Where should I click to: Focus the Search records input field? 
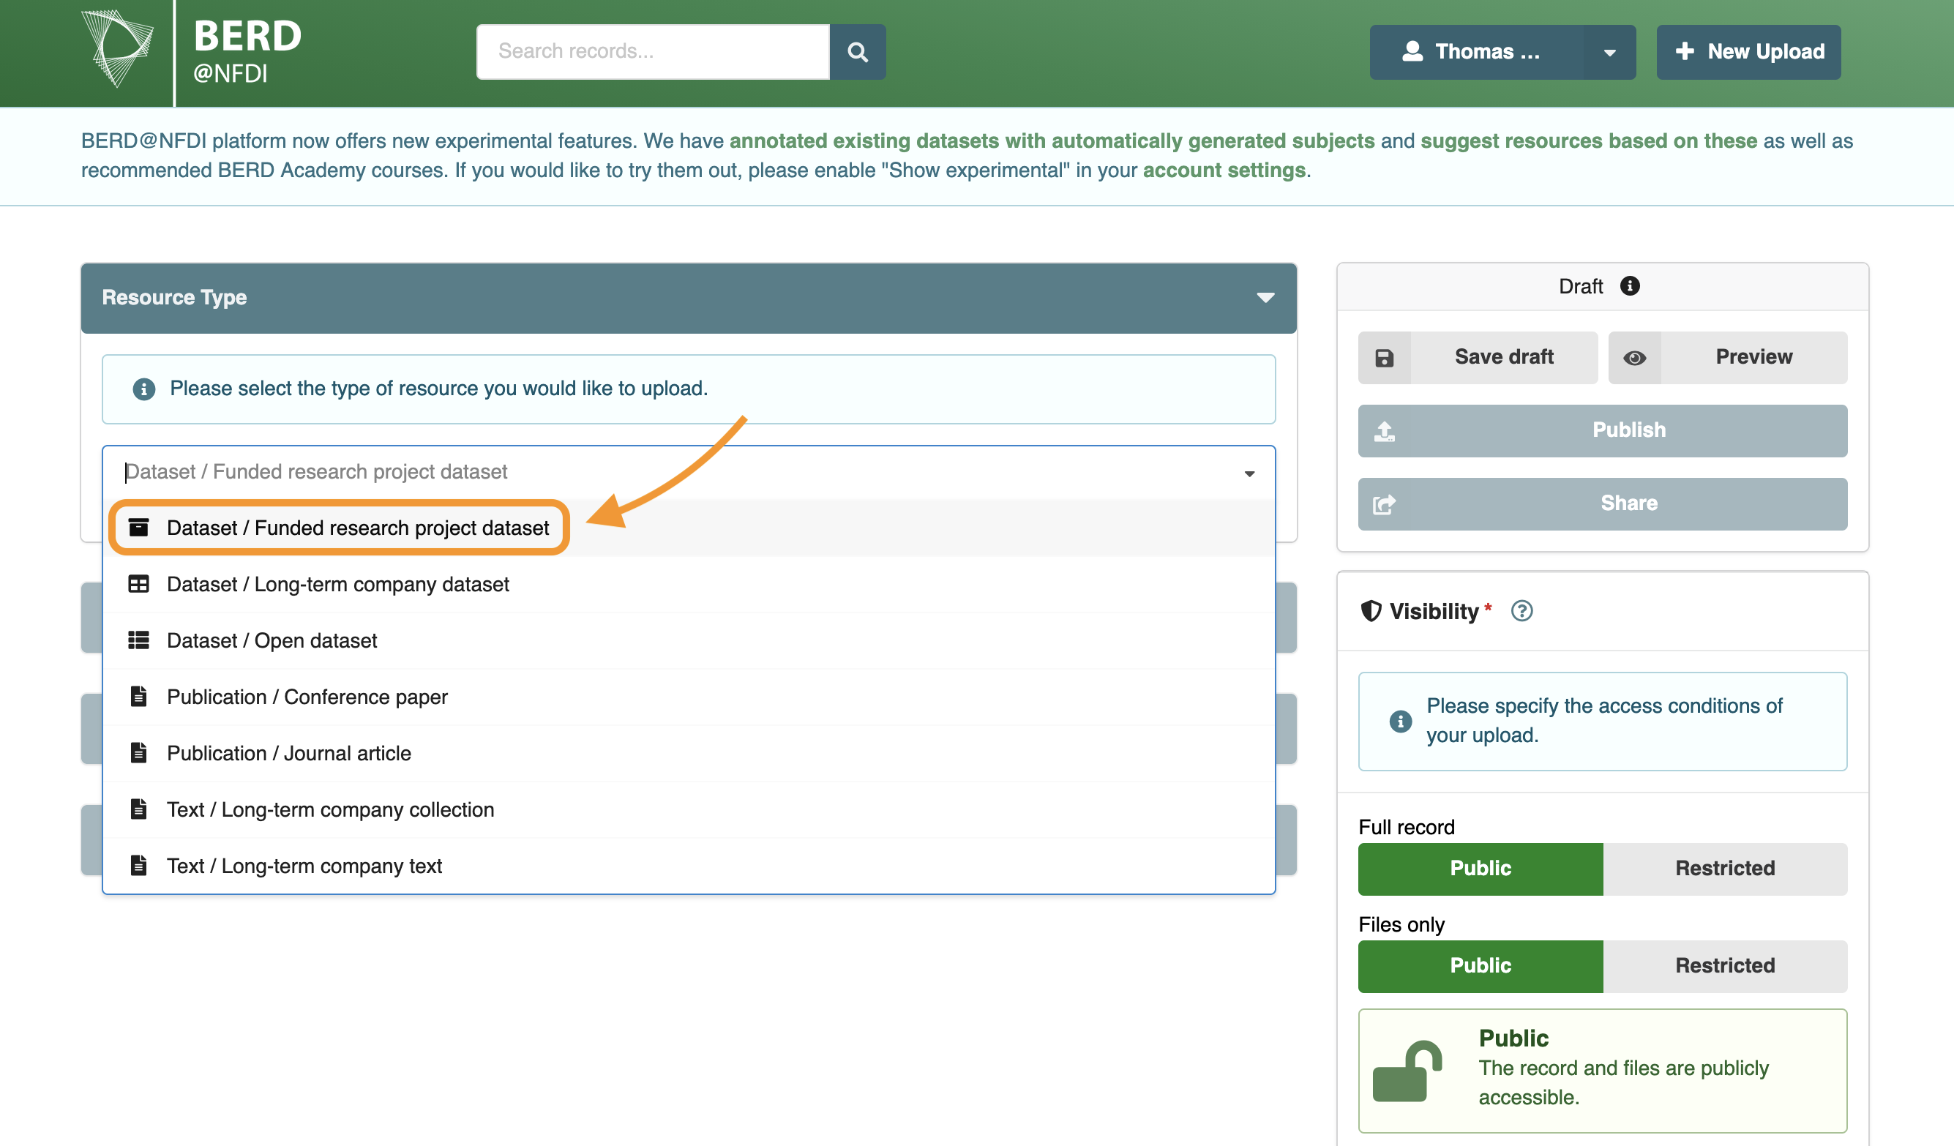[x=652, y=52]
